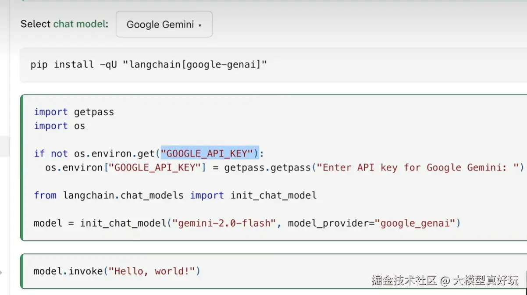Click the highlighted "GOOGLE_API_KEY" string
This screenshot has width=527, height=295.
tap(210, 153)
